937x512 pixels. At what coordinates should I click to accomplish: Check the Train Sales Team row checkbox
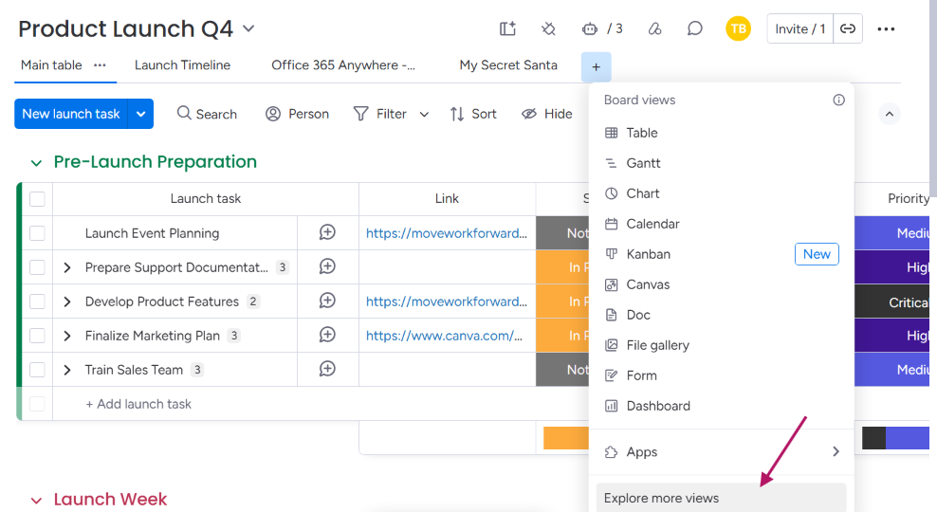(x=37, y=370)
